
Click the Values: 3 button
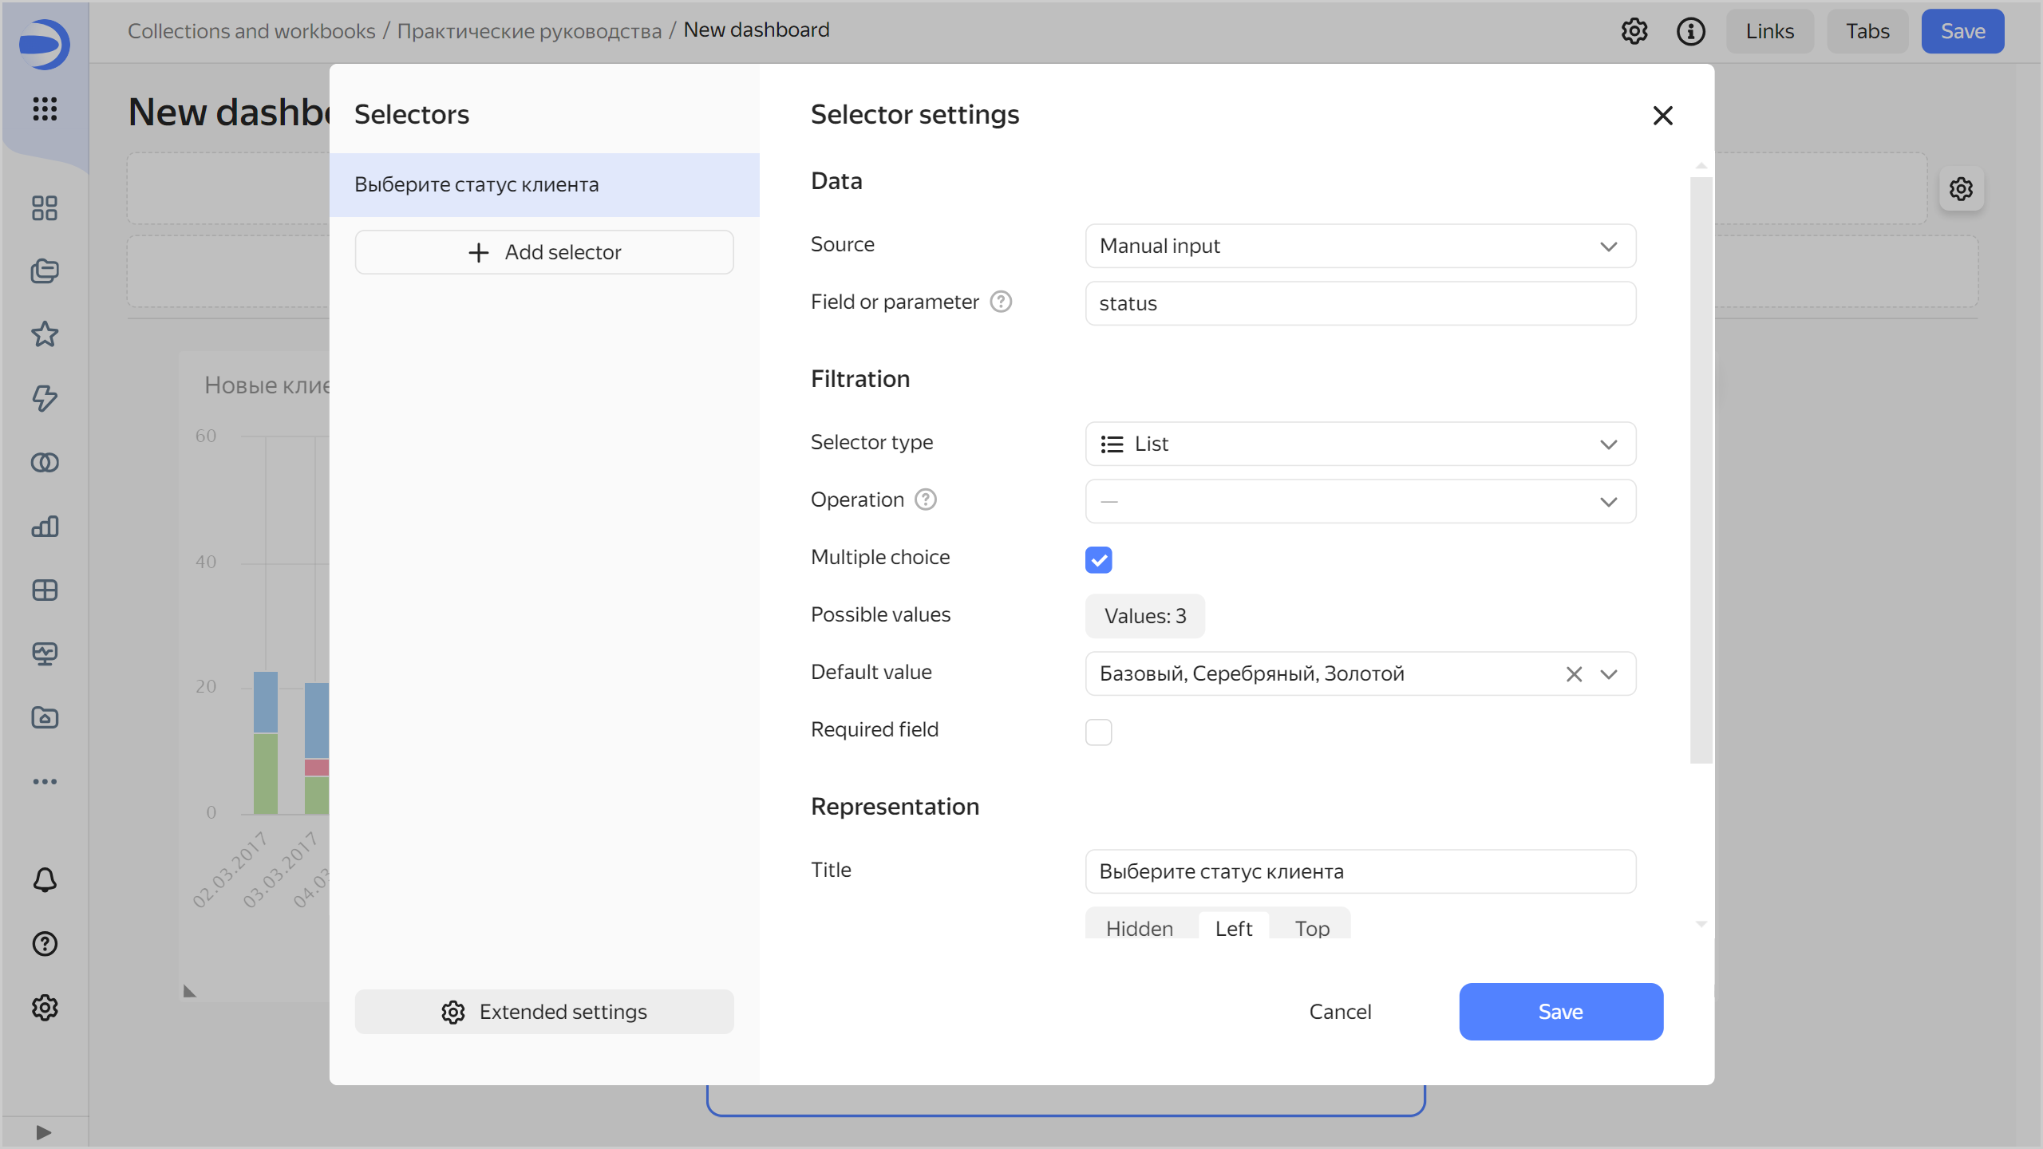pos(1144,616)
